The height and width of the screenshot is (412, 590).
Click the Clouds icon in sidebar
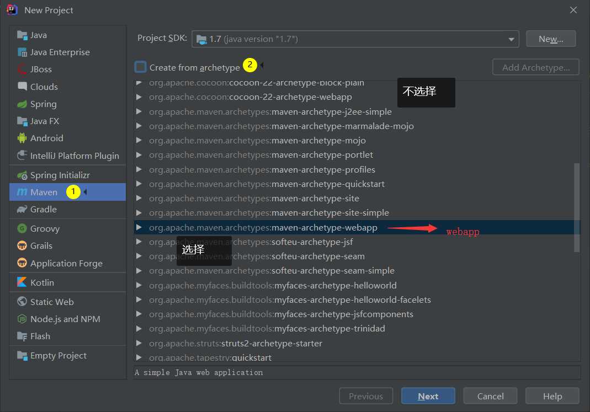pyautogui.click(x=22, y=87)
